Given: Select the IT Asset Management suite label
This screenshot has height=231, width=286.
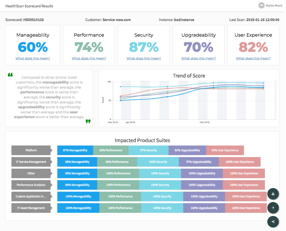Looking at the screenshot, I should tap(31, 208).
